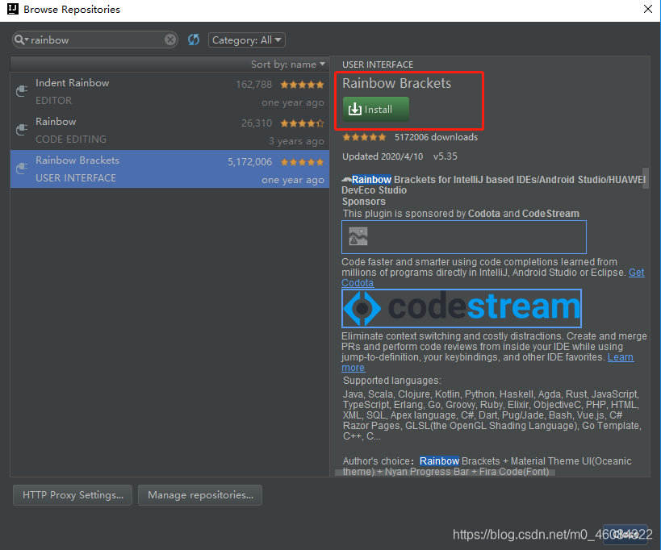Screen dimensions: 661x550
Task: Open search history magnifier dropdown
Action: tap(21, 40)
